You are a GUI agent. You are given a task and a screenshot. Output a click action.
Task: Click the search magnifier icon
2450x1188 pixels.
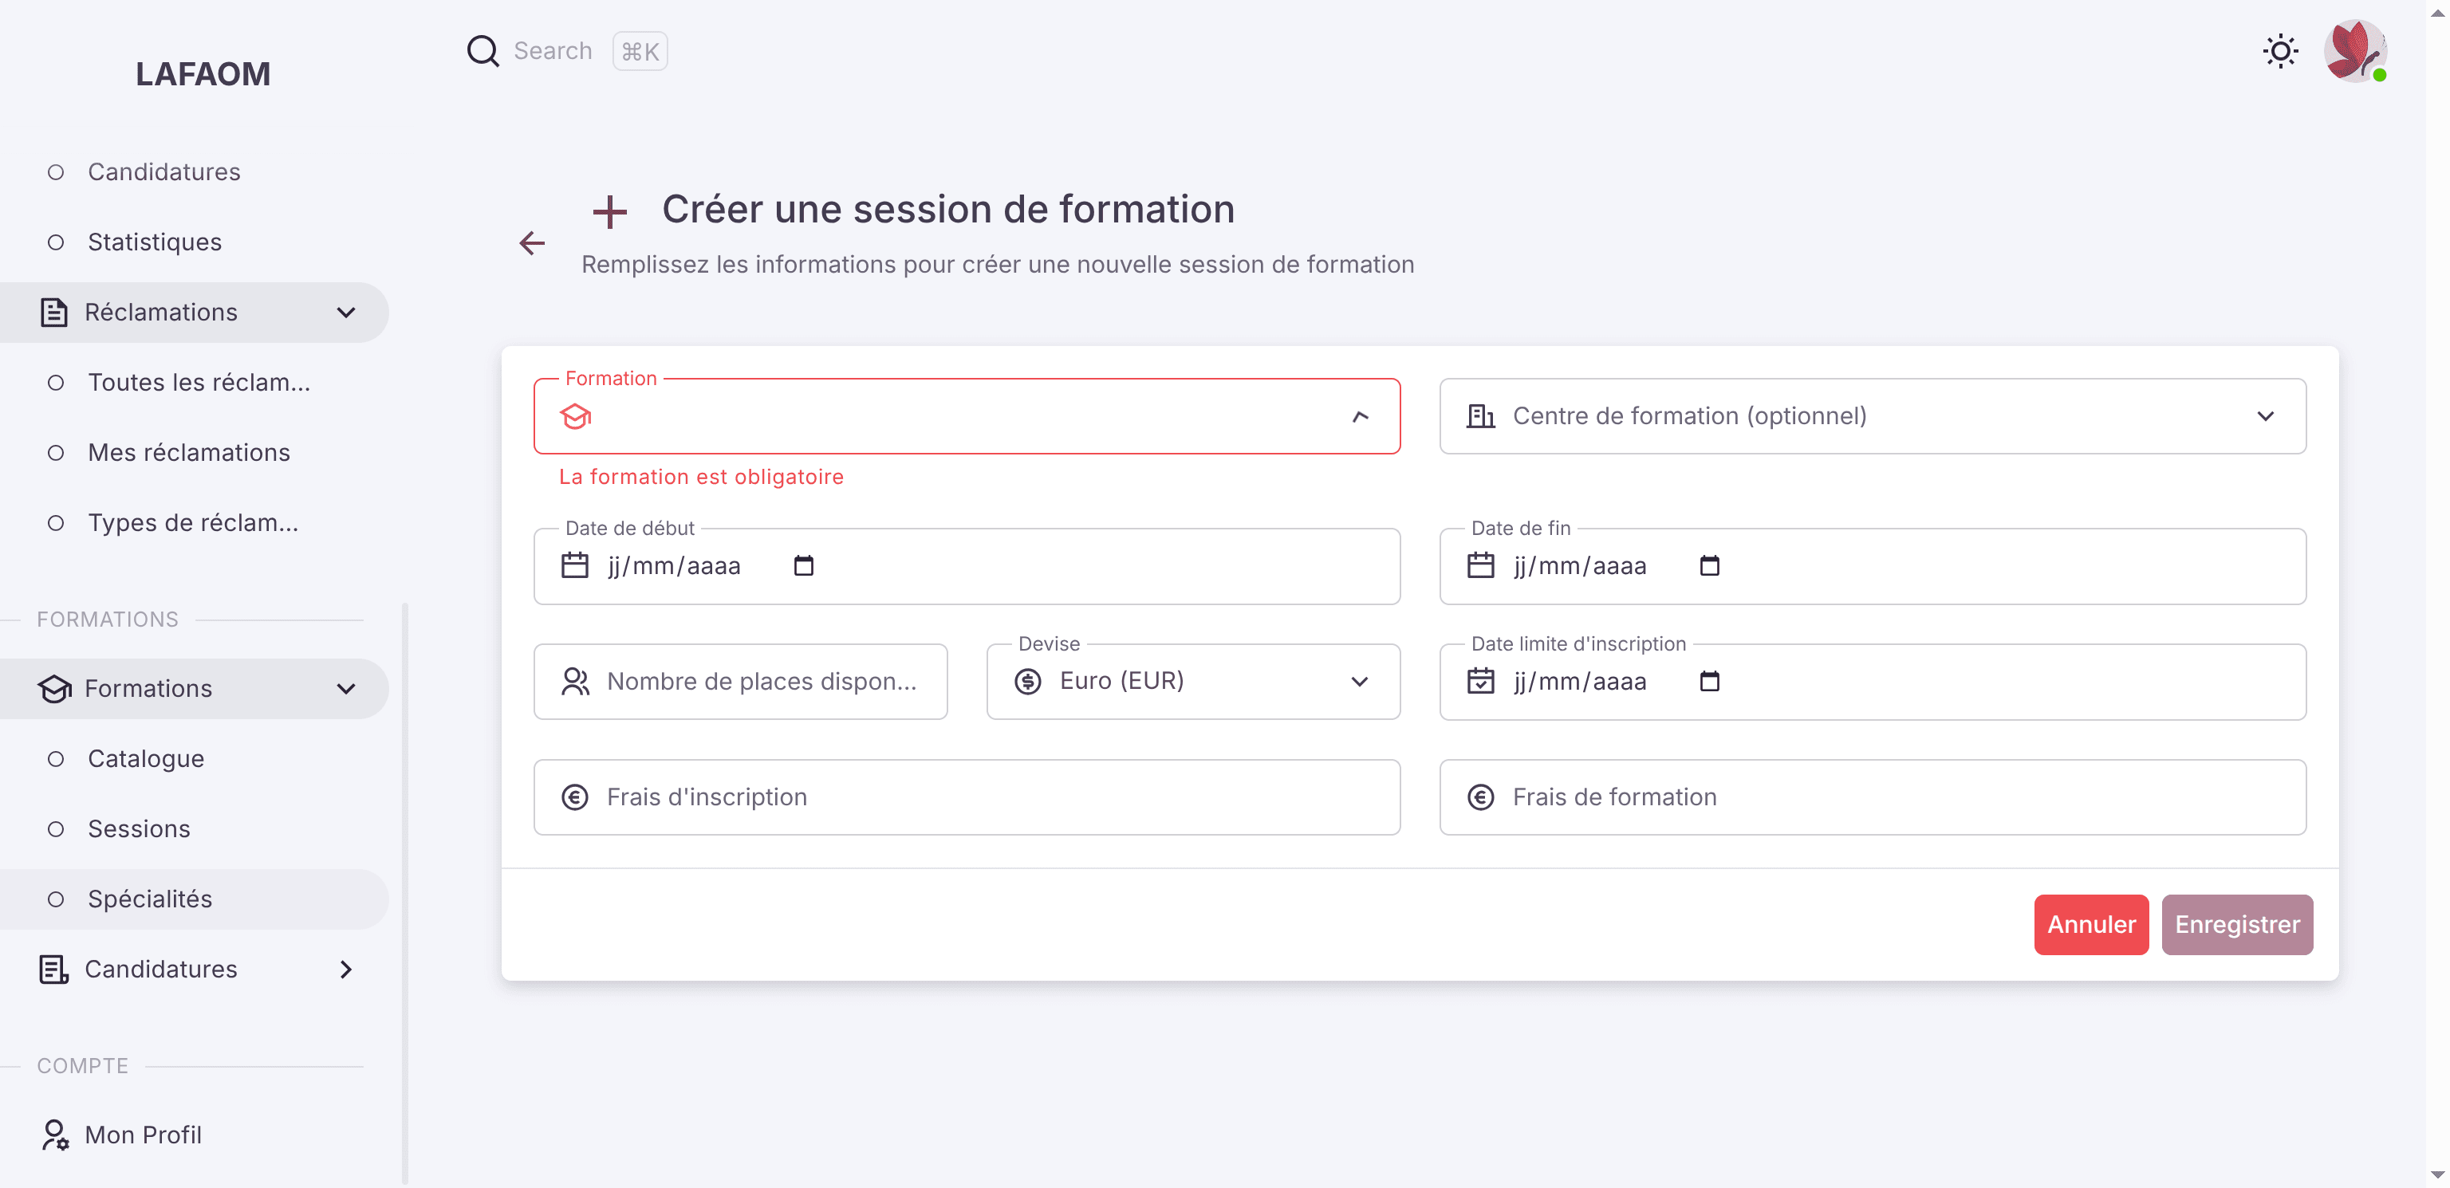point(483,51)
